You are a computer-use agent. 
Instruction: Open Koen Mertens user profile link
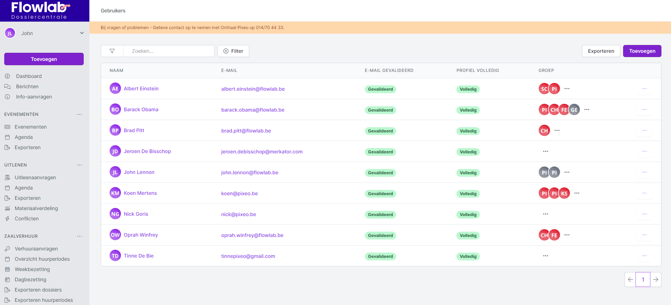pos(140,193)
